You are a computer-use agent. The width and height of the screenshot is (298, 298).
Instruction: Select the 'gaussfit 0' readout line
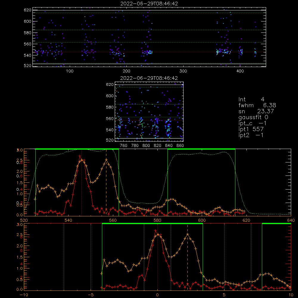[x=253, y=117]
